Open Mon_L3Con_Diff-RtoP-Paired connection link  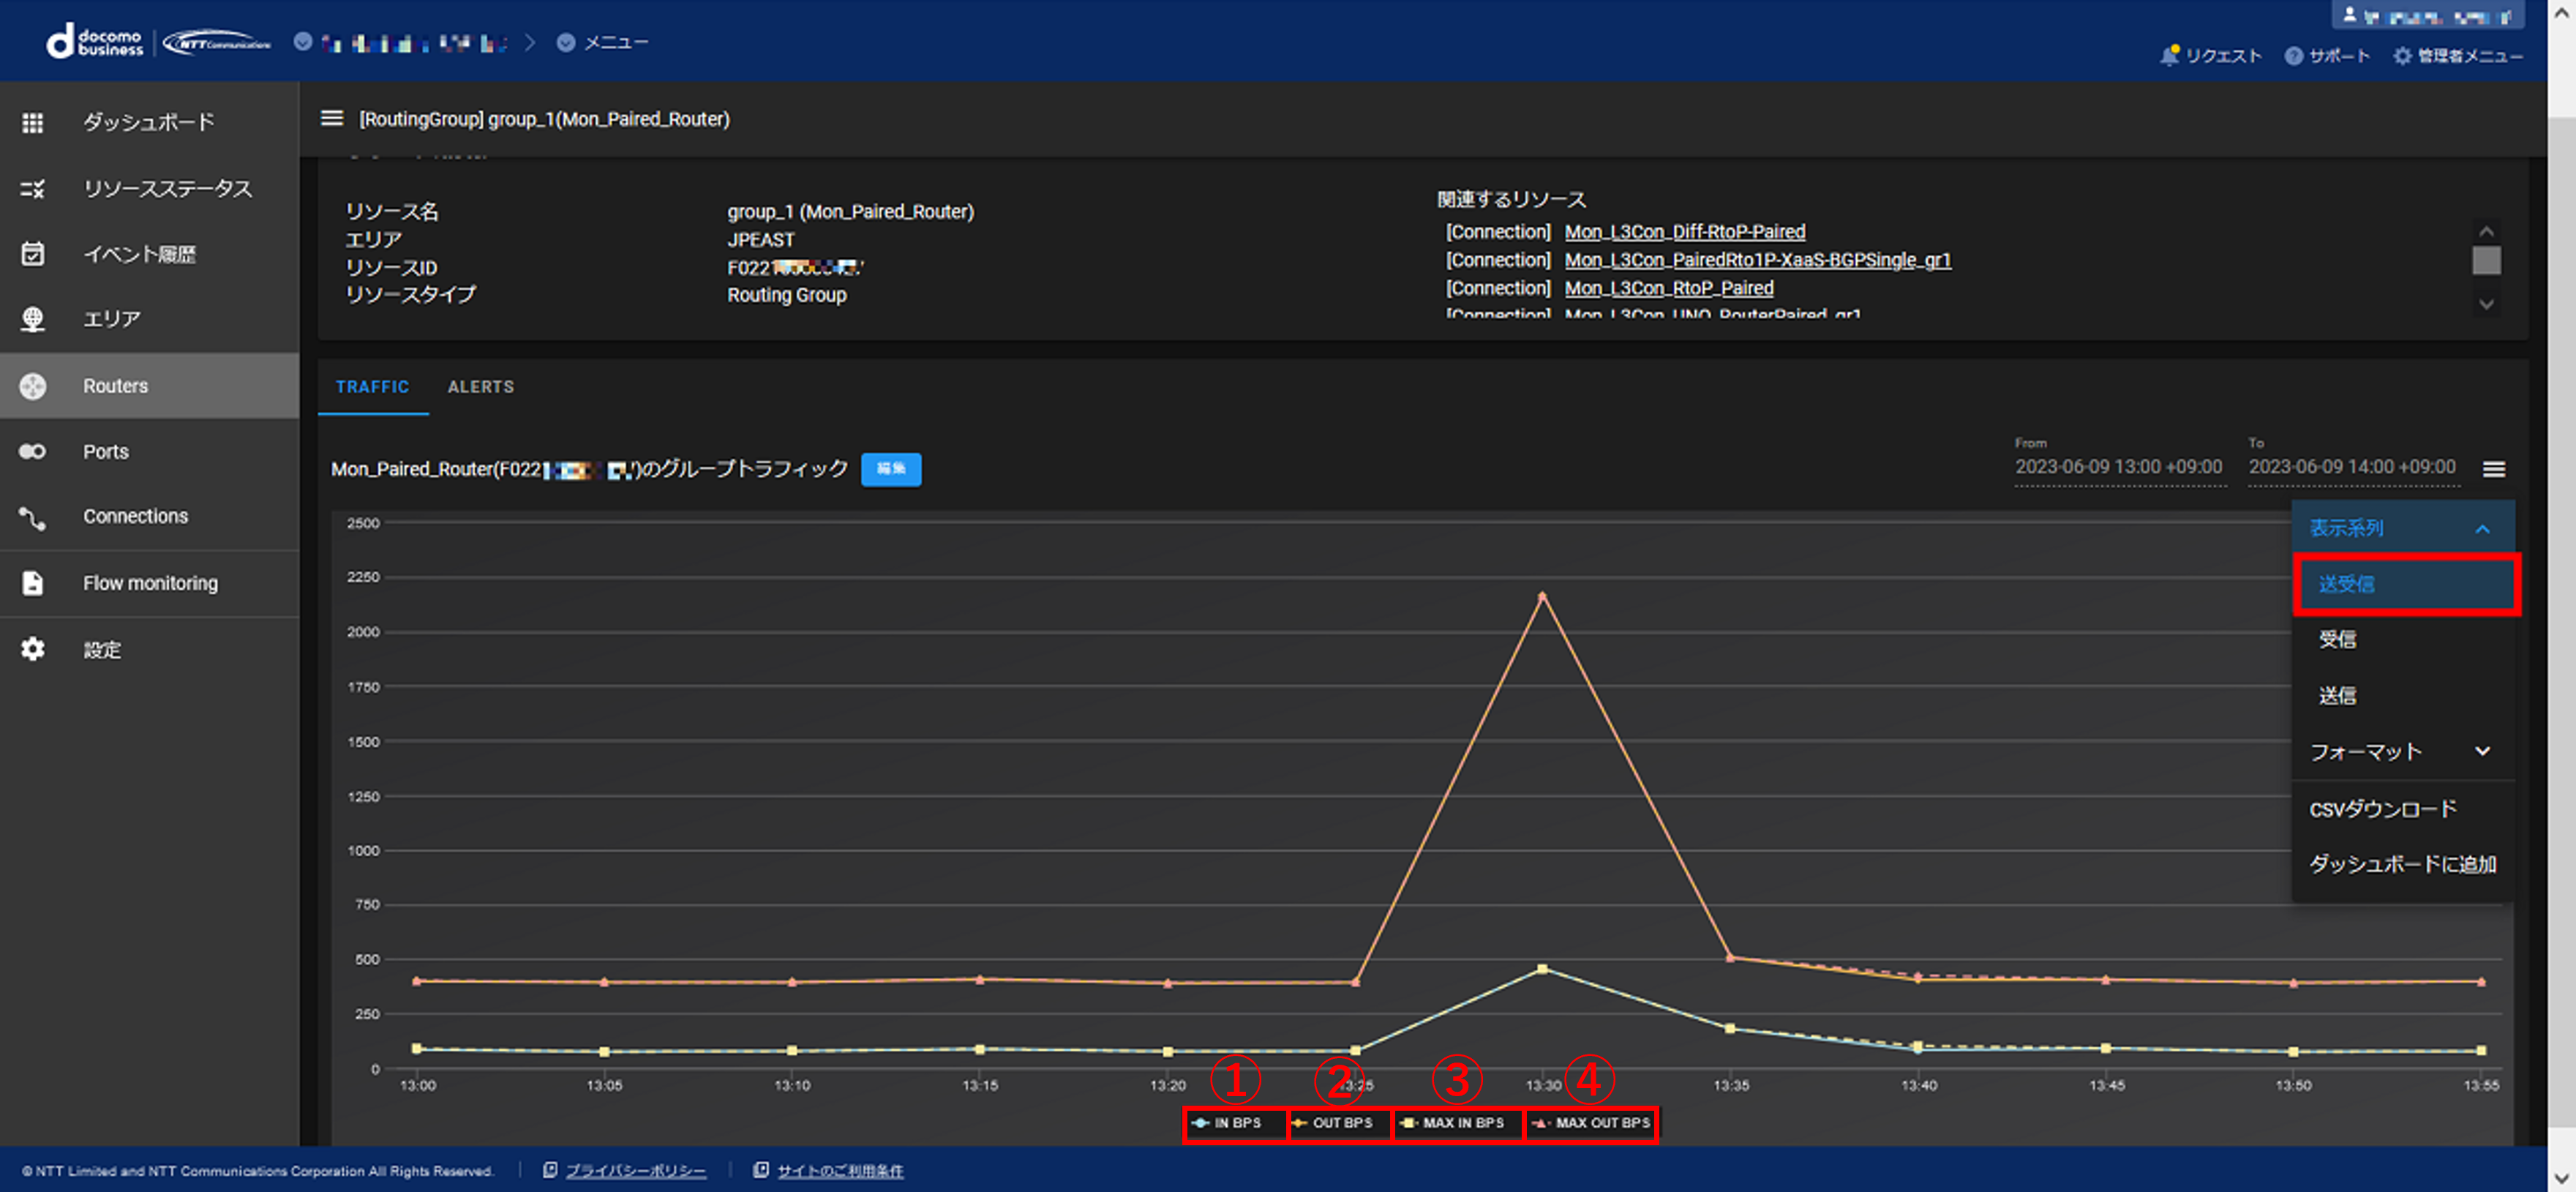pos(1685,232)
